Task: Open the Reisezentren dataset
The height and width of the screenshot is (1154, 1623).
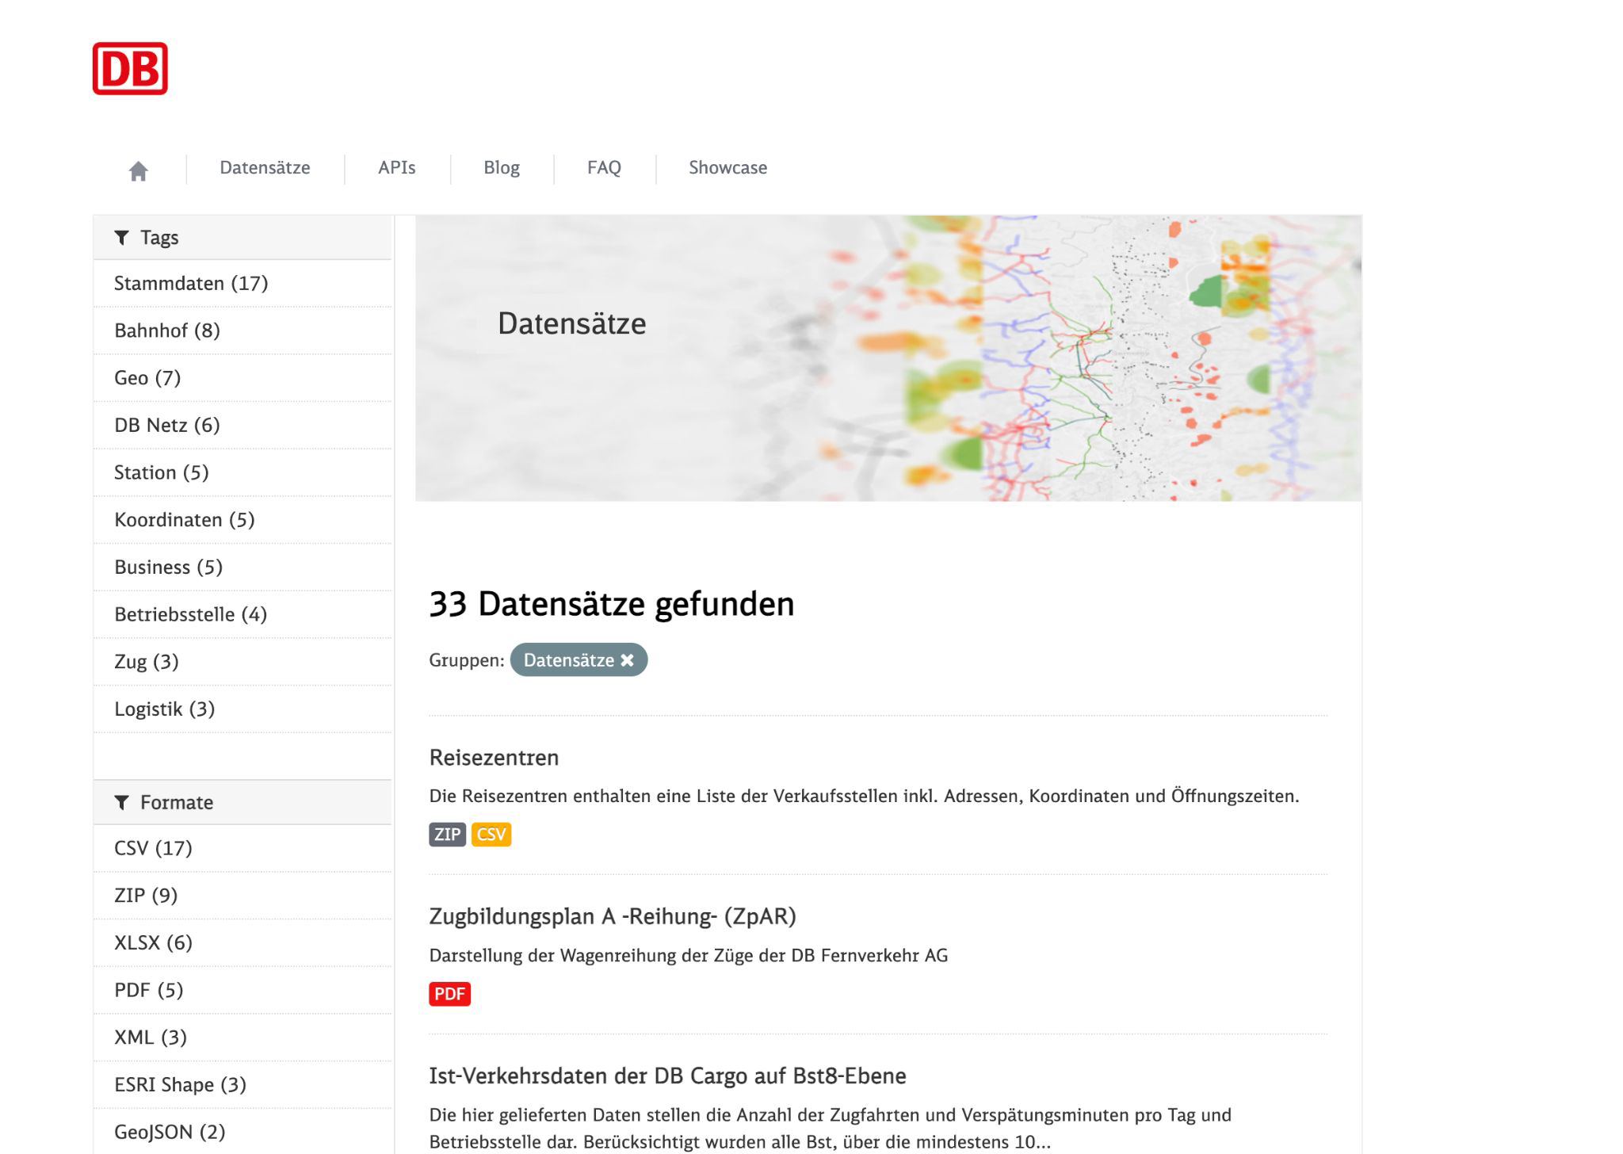Action: [494, 758]
